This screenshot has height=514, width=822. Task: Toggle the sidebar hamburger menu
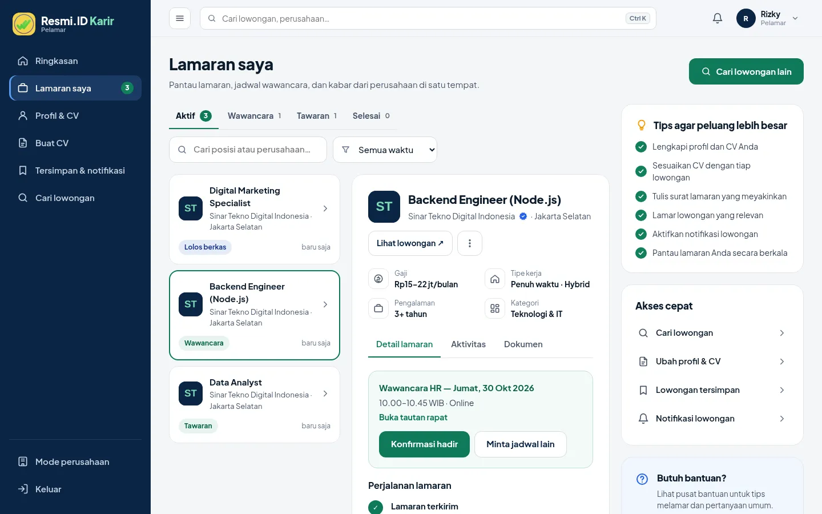[x=180, y=18]
